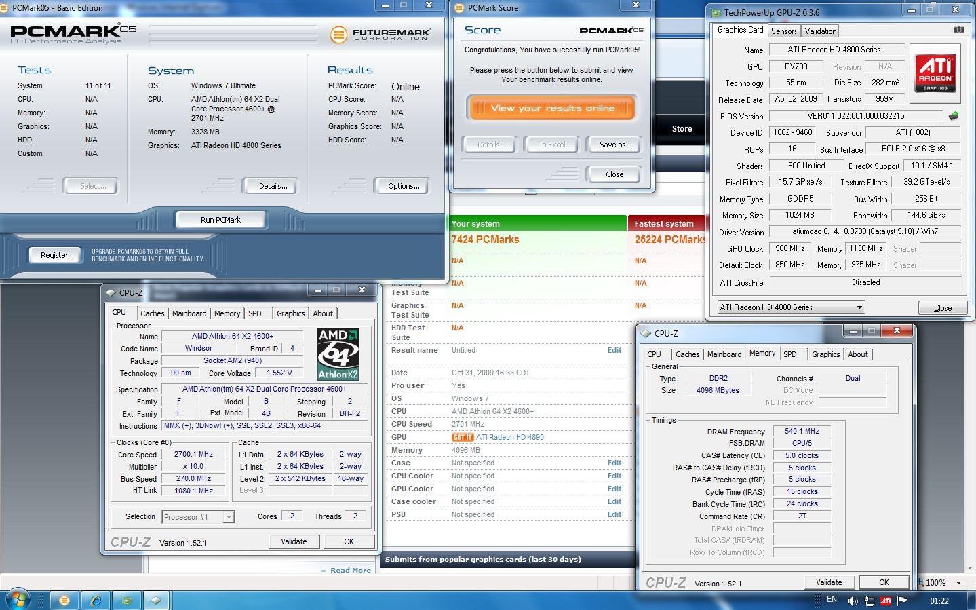The height and width of the screenshot is (610, 976).
Task: Open the CPU tab in right CPU-Z window
Action: (x=654, y=354)
